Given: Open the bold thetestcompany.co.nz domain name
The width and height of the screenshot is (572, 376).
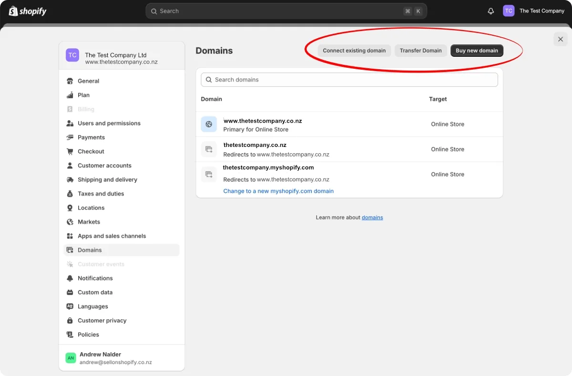Looking at the screenshot, I should (255, 145).
